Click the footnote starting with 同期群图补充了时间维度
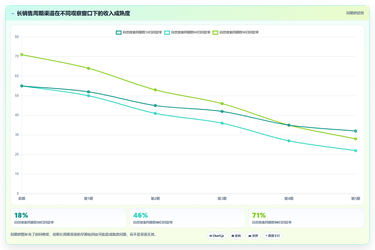Image resolution: width=375 pixels, height=250 pixels. tap(84, 235)
